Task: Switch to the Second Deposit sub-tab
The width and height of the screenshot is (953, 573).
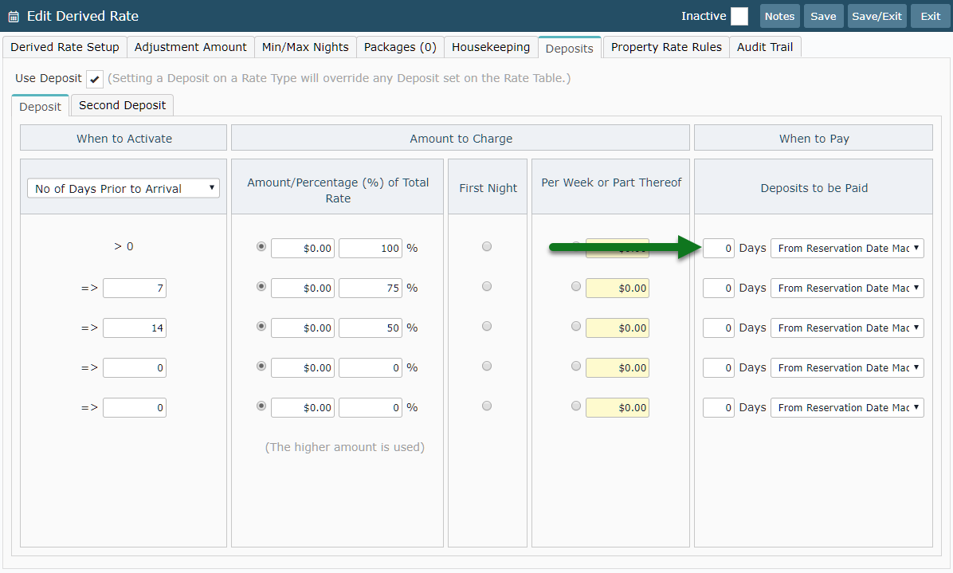Action: tap(122, 105)
